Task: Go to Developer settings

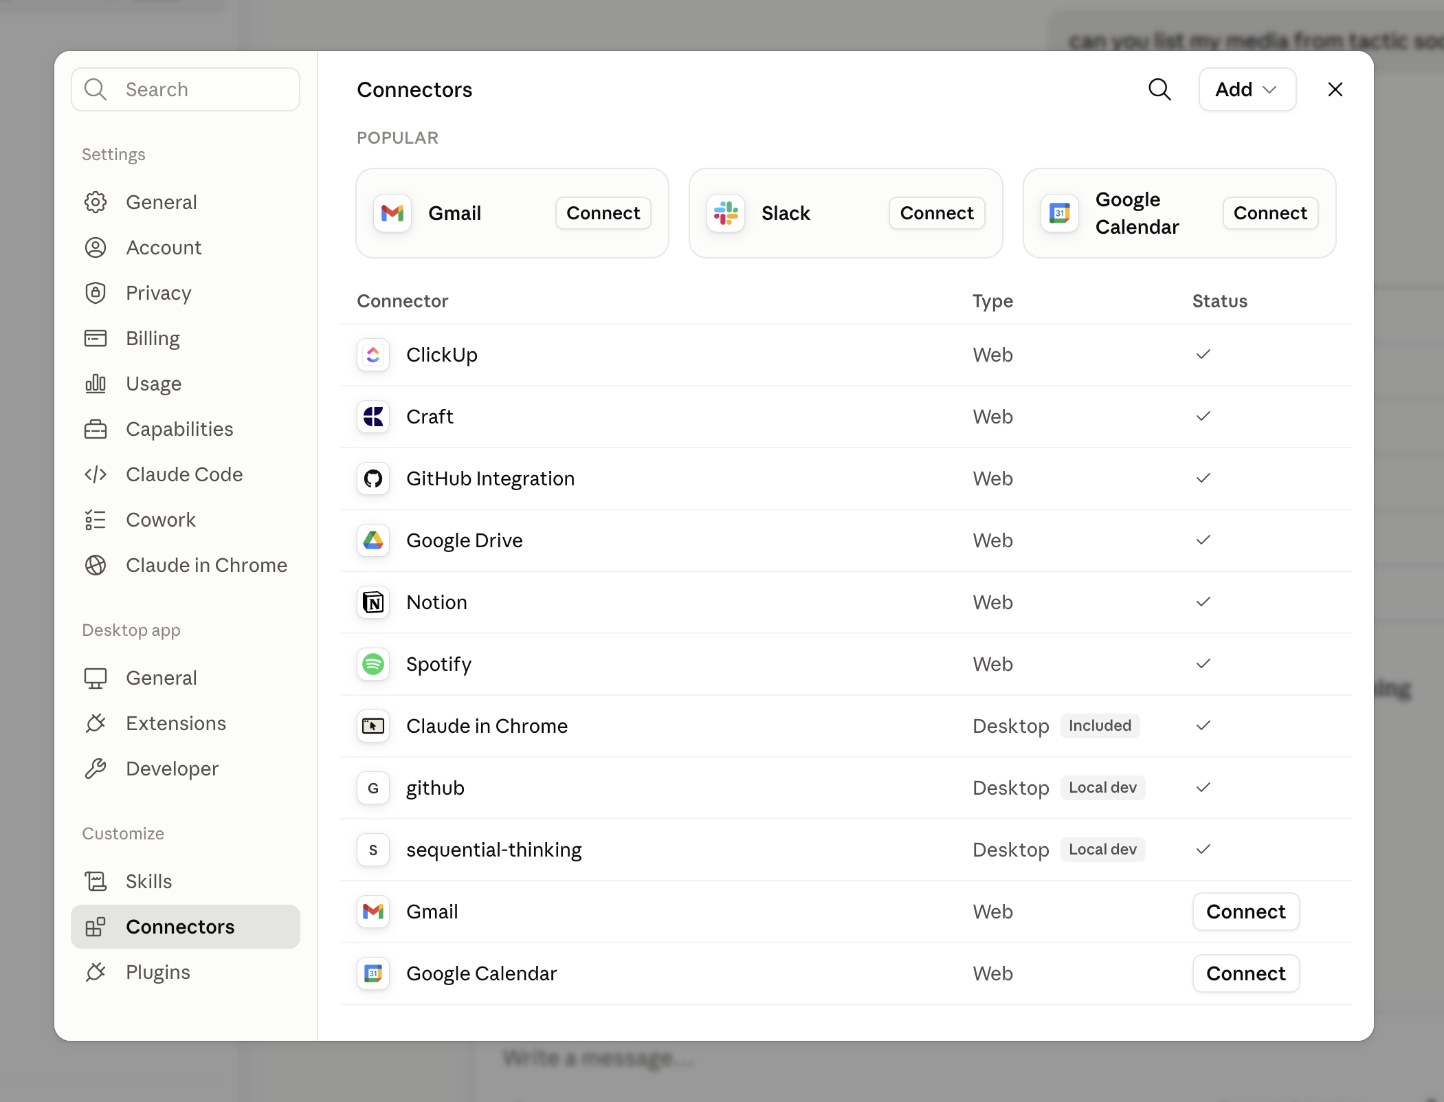Action: point(186,769)
